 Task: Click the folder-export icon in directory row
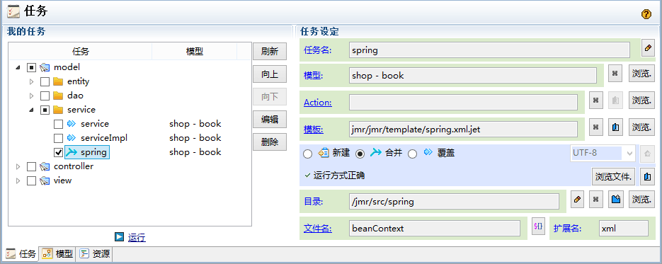(615, 200)
